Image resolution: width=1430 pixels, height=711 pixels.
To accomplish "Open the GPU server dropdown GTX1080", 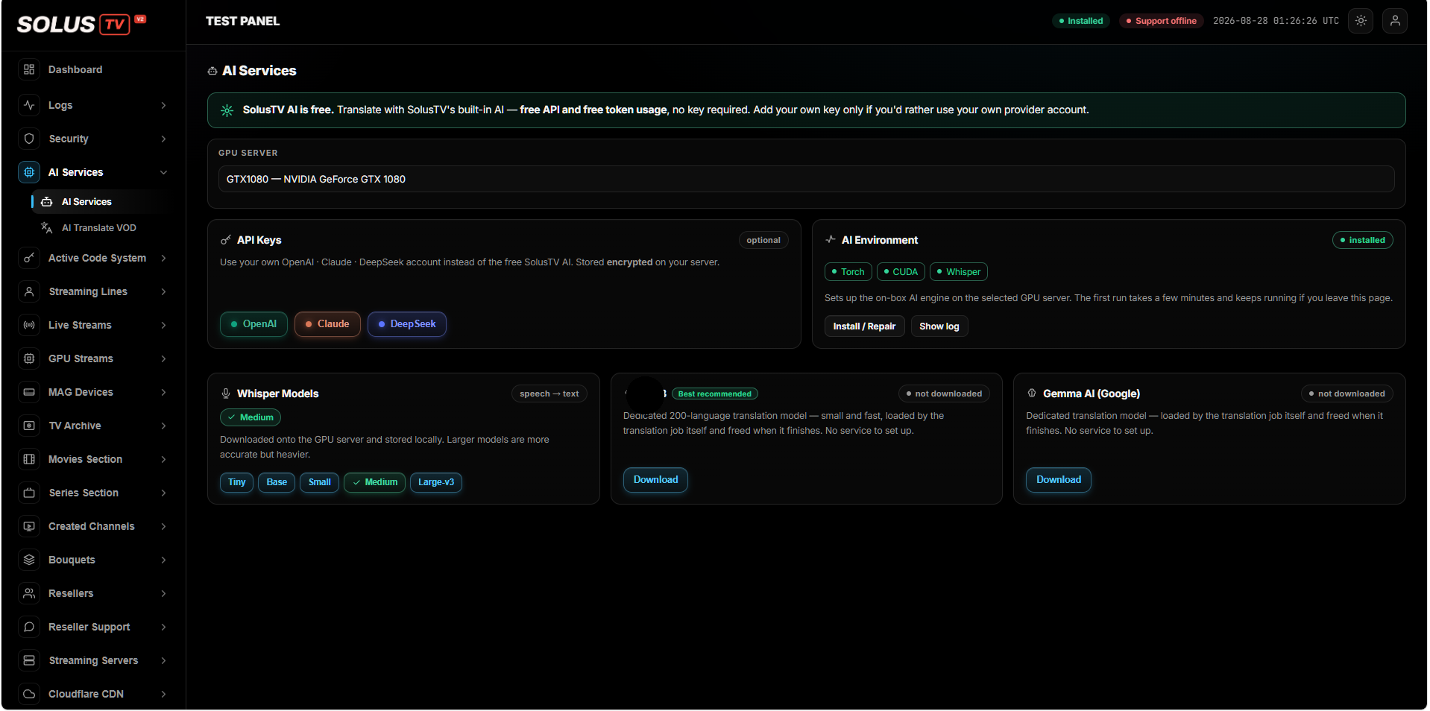I will [806, 179].
